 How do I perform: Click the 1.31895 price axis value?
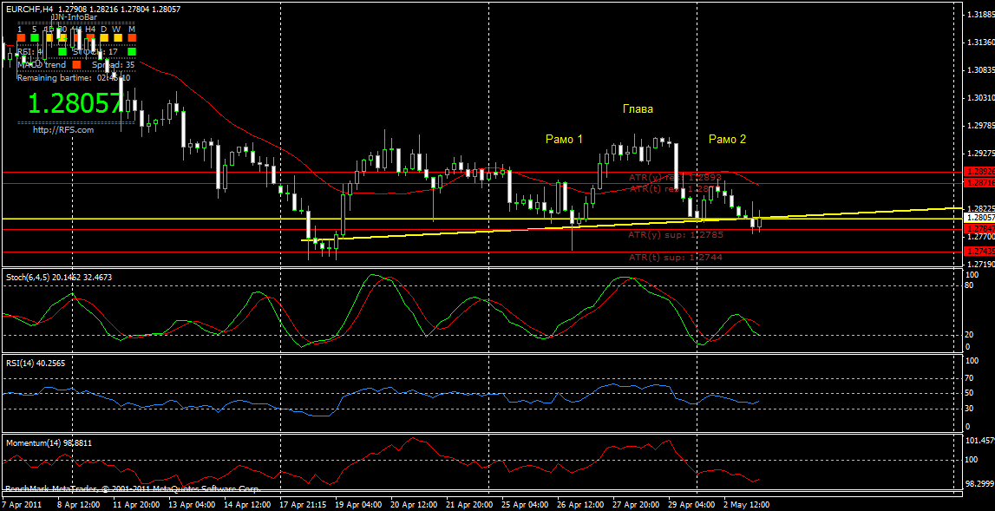[x=979, y=14]
